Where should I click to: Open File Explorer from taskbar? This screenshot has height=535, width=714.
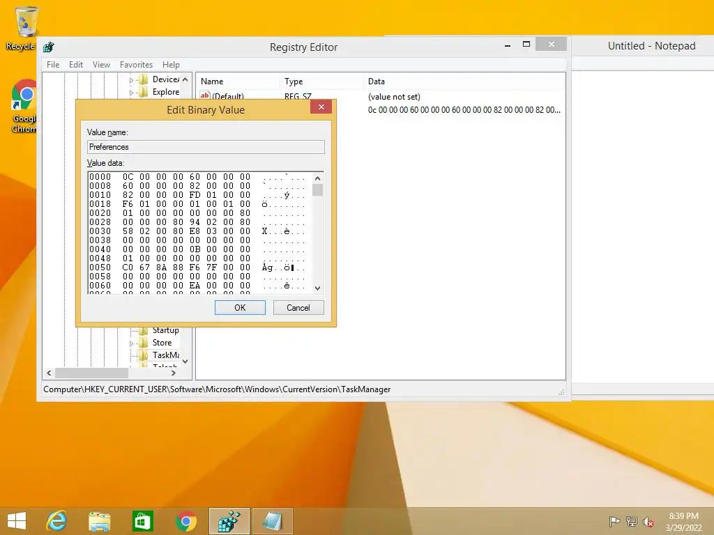[99, 521]
